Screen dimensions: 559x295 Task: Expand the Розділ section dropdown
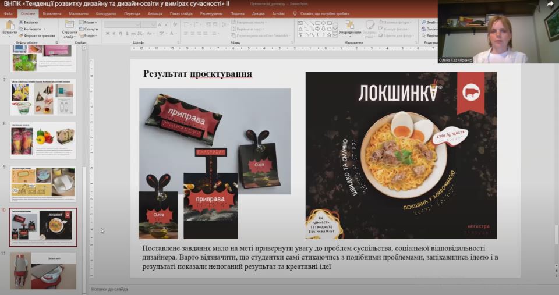click(x=88, y=35)
